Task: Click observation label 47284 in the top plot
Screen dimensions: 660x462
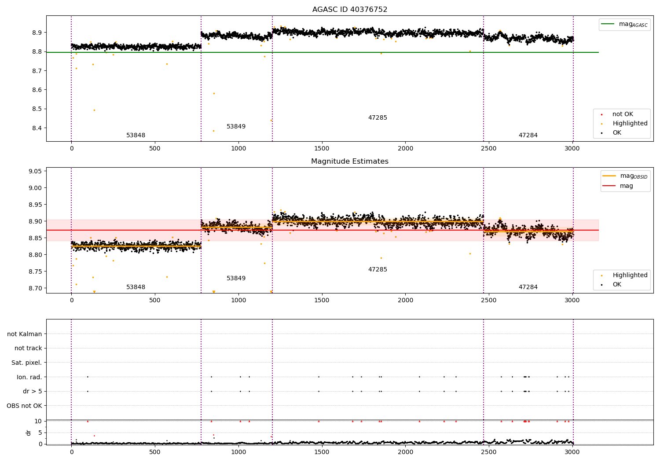Action: 528,136
